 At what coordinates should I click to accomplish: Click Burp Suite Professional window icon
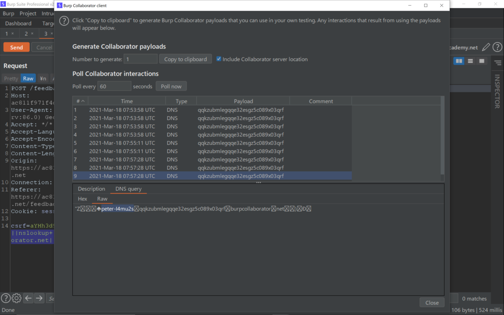click(3, 4)
